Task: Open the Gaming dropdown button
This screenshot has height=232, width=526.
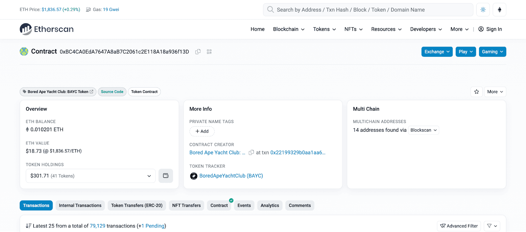Action: click(x=492, y=52)
